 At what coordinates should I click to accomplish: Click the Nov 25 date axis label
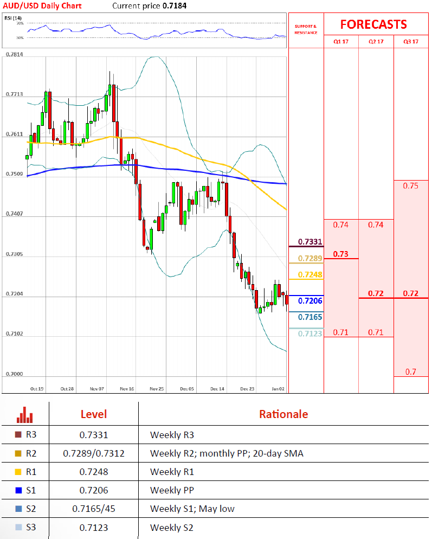pos(157,389)
